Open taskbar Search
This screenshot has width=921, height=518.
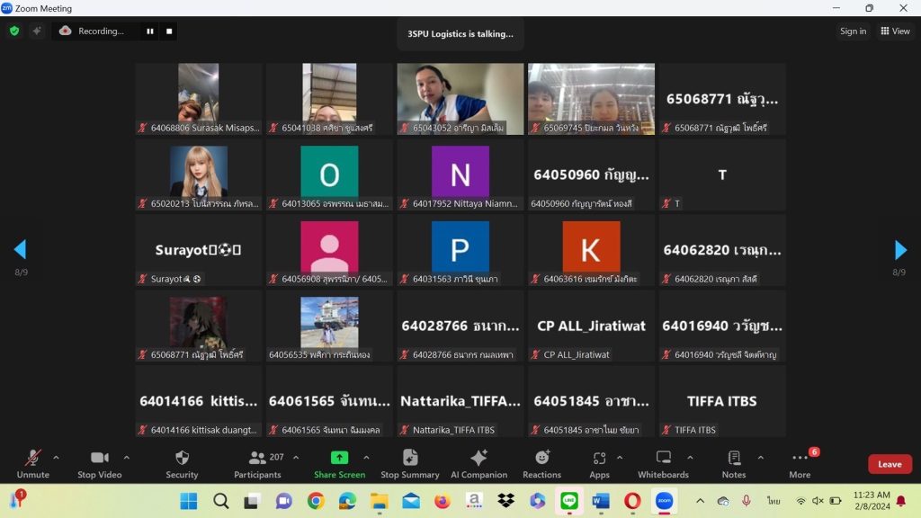tap(221, 501)
